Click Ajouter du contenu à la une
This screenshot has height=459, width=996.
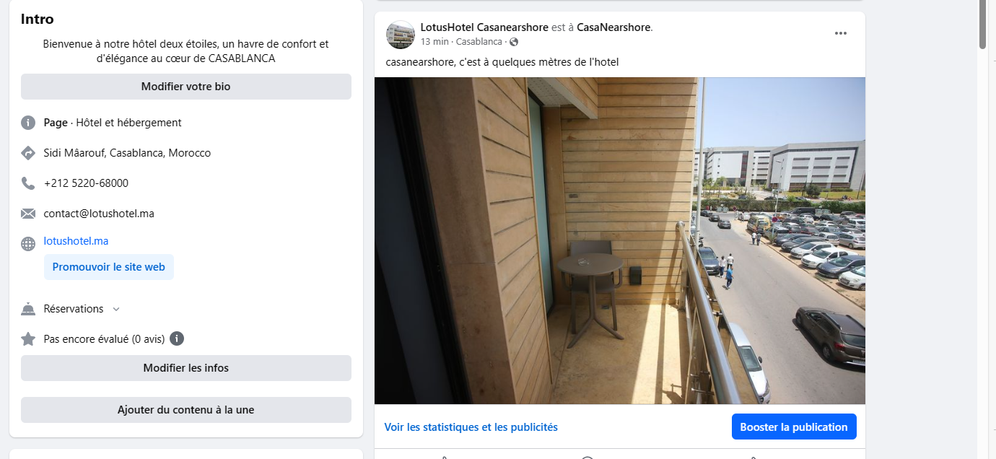[186, 410]
